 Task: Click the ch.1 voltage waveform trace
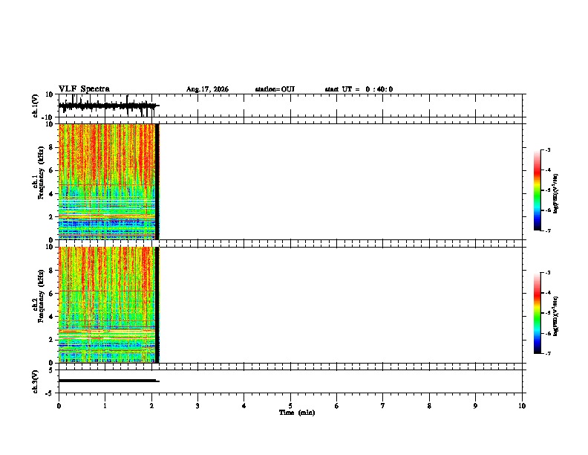(x=108, y=106)
